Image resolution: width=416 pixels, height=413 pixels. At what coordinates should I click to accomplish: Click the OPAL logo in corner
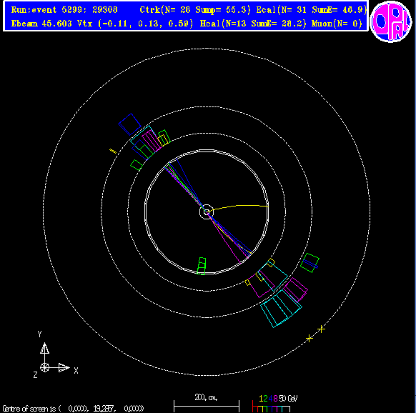[x=391, y=21]
